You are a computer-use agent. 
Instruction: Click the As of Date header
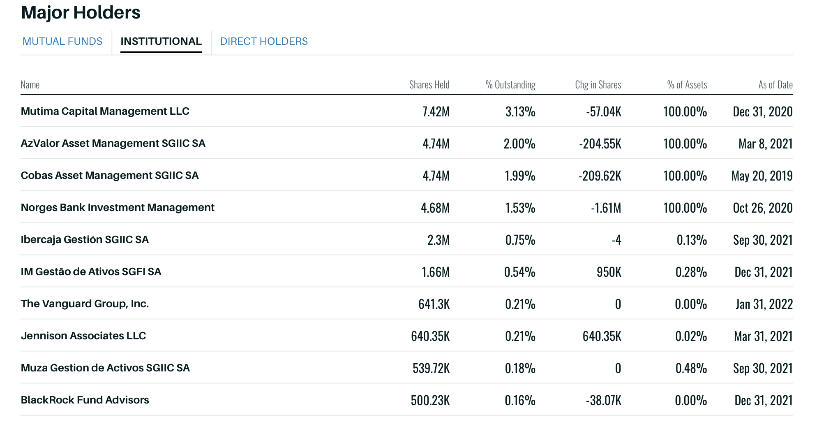775,85
